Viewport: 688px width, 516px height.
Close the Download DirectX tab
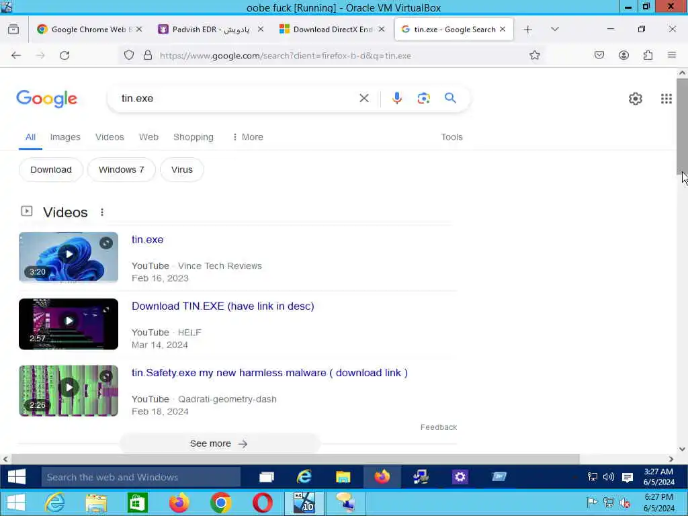(382, 30)
